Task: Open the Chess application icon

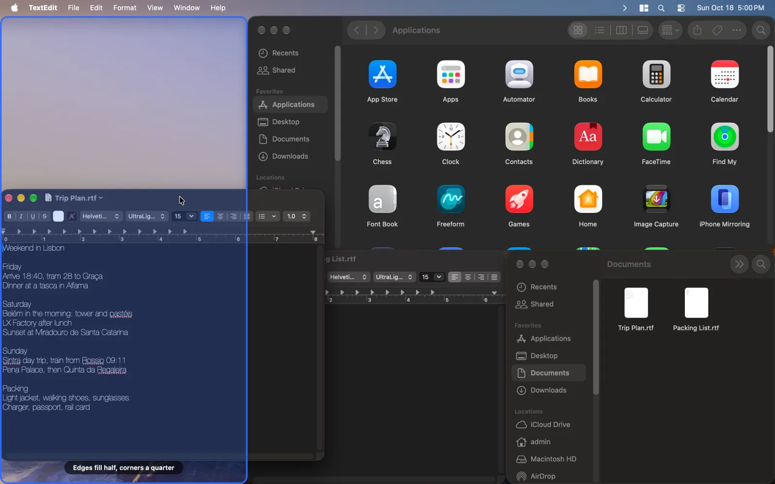Action: tap(382, 137)
